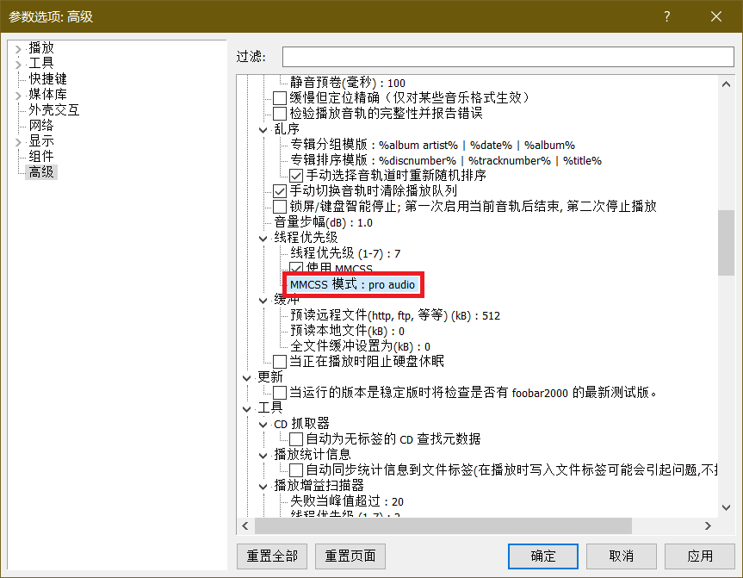
Task: Click the 过滤 filter text field
Action: click(x=508, y=57)
